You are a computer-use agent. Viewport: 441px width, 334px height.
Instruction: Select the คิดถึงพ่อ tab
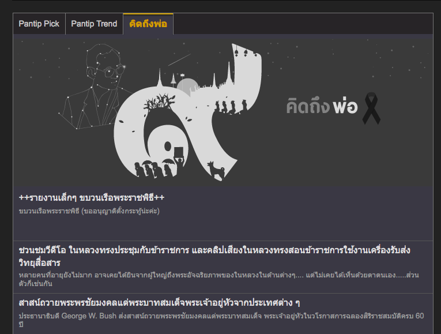pyautogui.click(x=148, y=24)
